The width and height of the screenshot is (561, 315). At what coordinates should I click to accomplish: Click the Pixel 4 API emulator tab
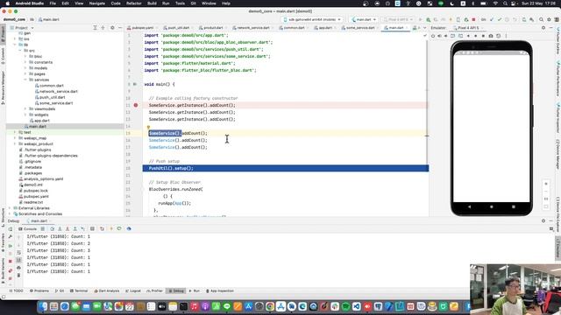(468, 27)
